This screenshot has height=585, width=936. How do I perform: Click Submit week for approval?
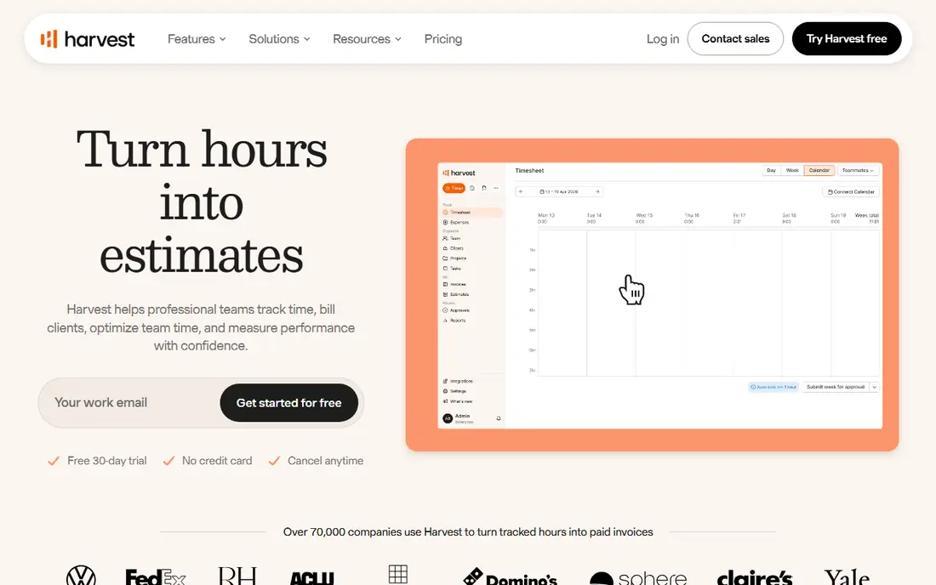(836, 387)
